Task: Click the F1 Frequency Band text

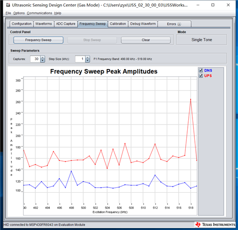Action: tap(123, 59)
